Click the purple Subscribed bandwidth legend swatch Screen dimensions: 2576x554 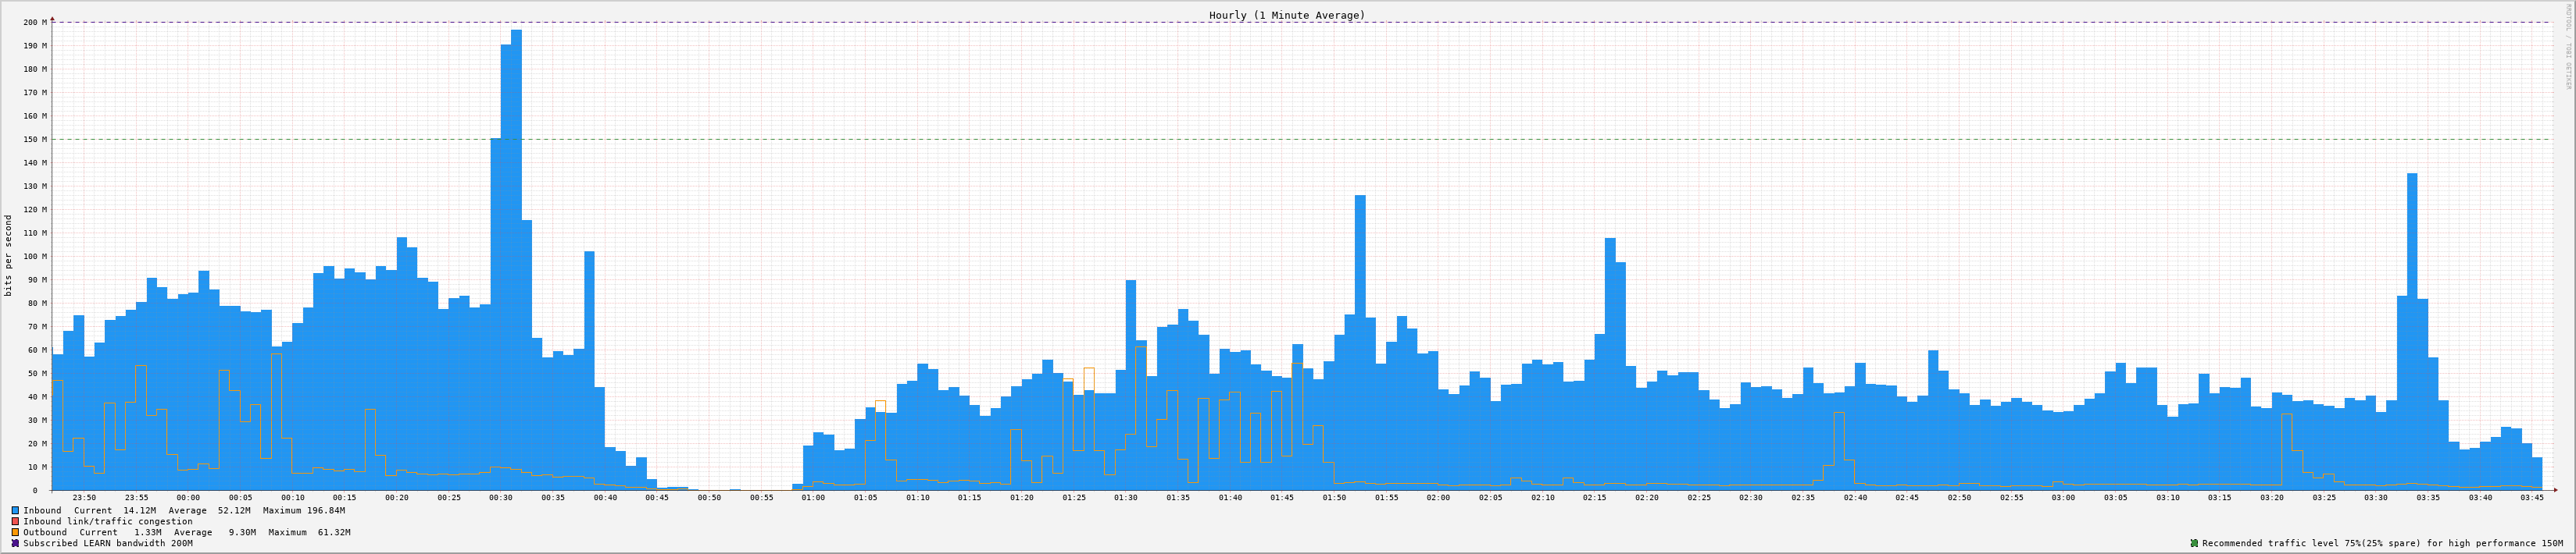[x=15, y=543]
